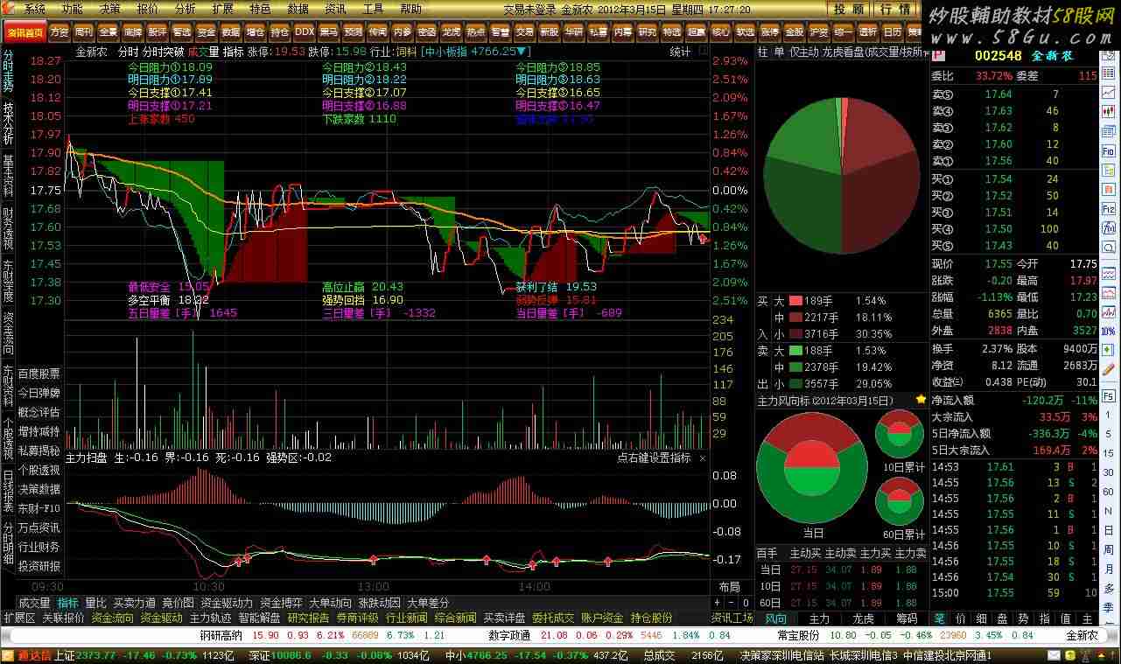The width and height of the screenshot is (1121, 664).
Task: Open 投资研报 in the left panel list
Action: (x=39, y=566)
